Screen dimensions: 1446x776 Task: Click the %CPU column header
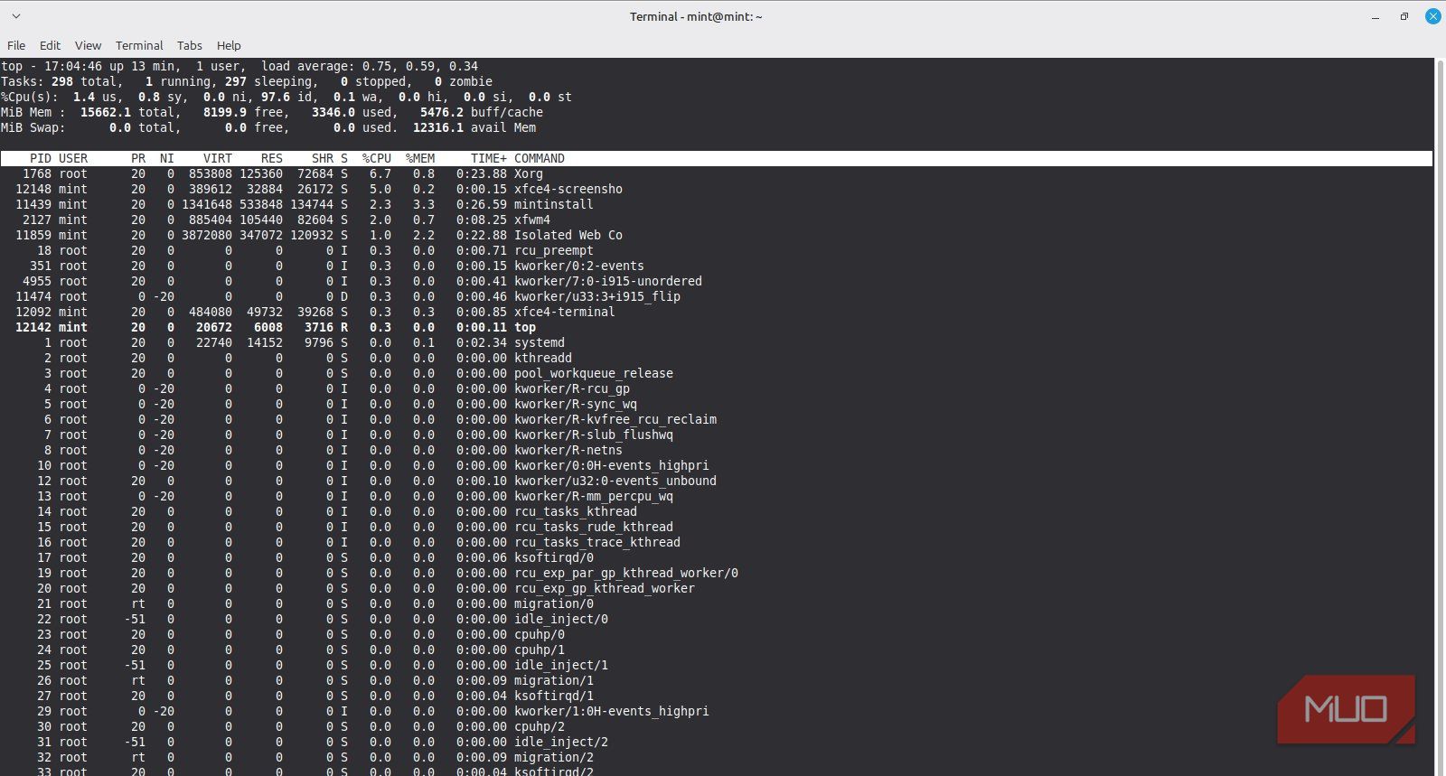(377, 158)
